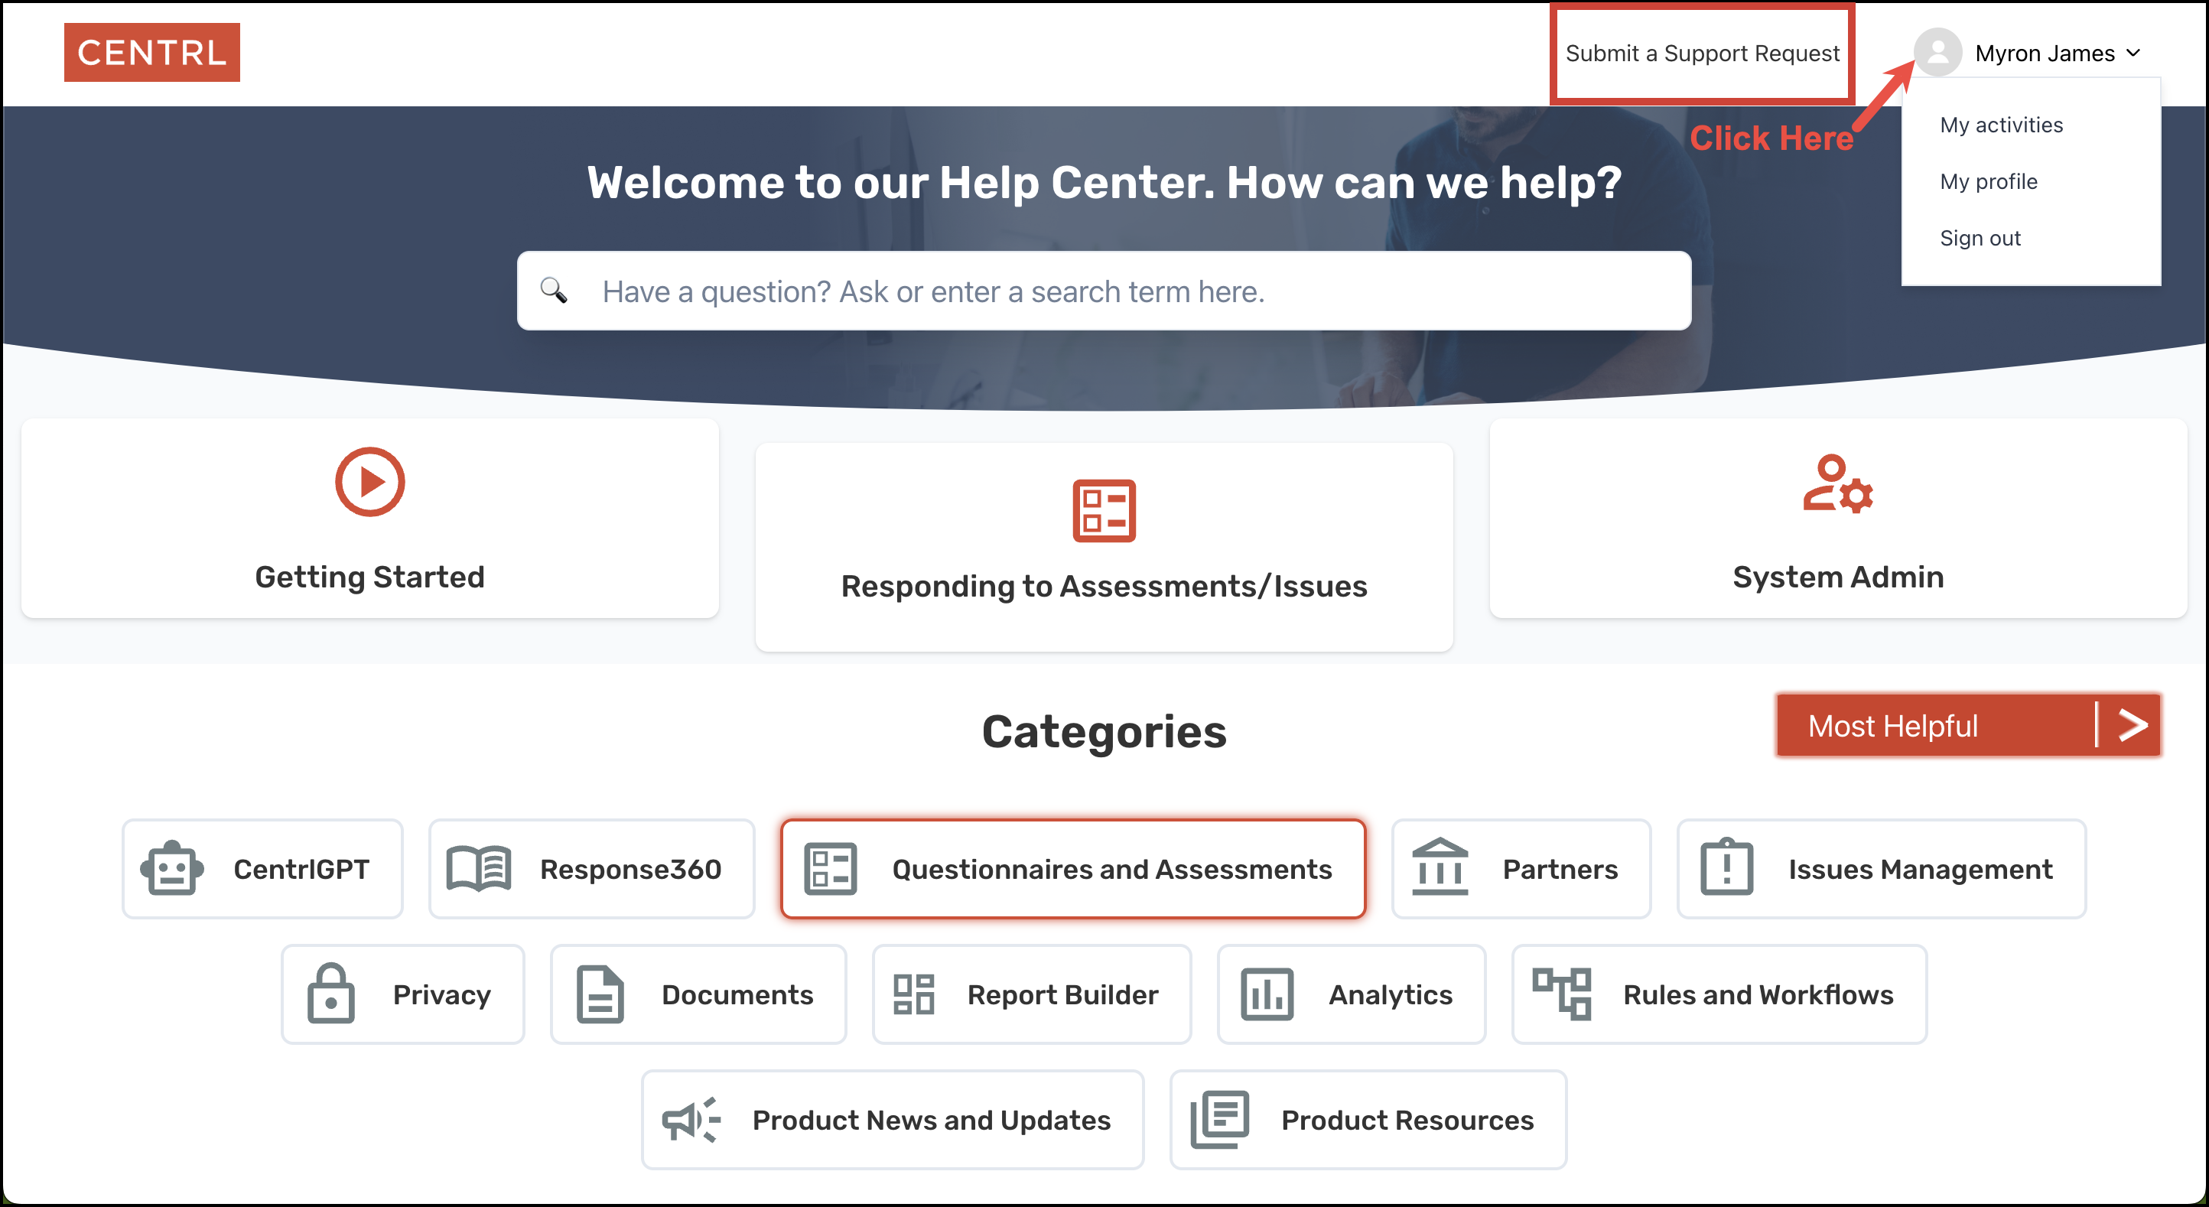The height and width of the screenshot is (1207, 2209).
Task: Click the Getting Started play icon
Action: click(369, 482)
